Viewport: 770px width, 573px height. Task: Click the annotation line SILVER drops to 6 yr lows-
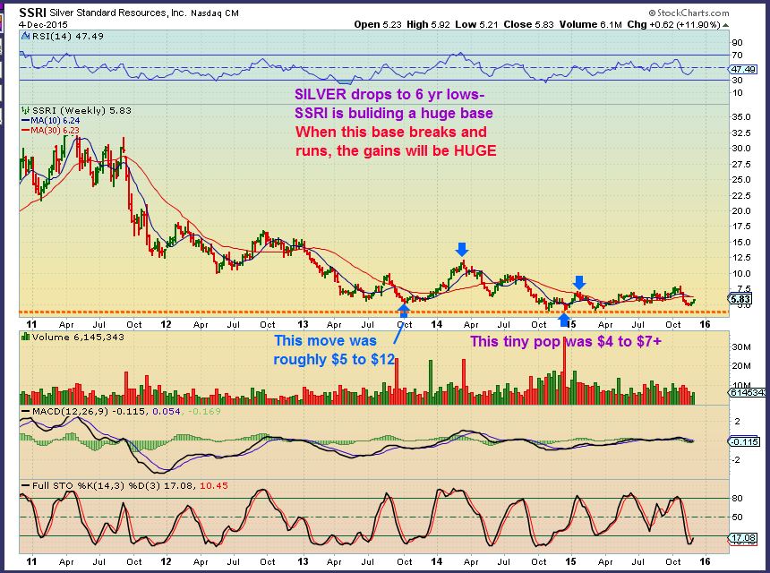pos(389,94)
